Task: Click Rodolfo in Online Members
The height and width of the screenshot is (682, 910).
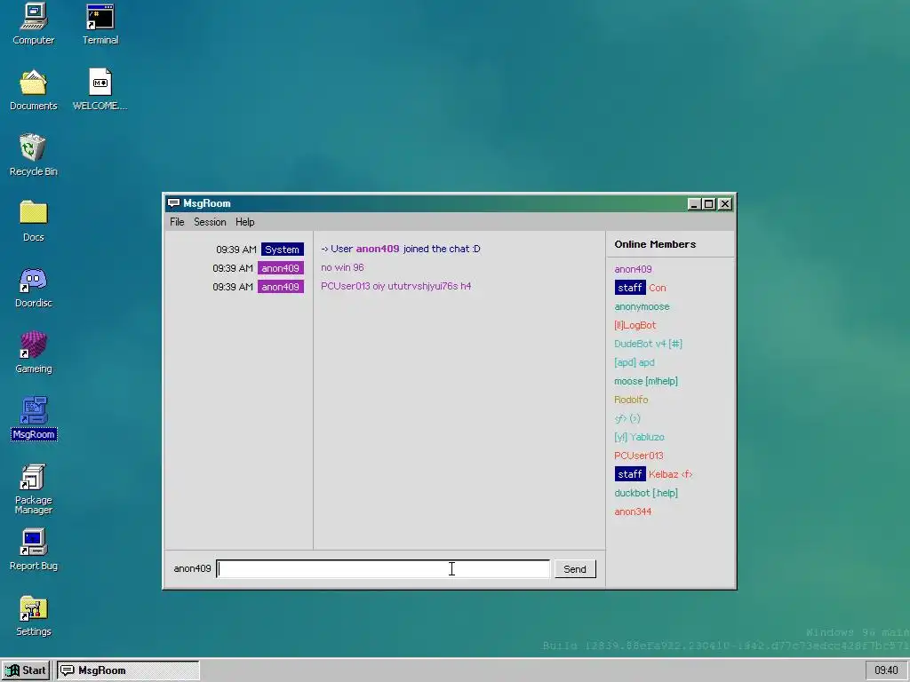Action: (x=631, y=400)
